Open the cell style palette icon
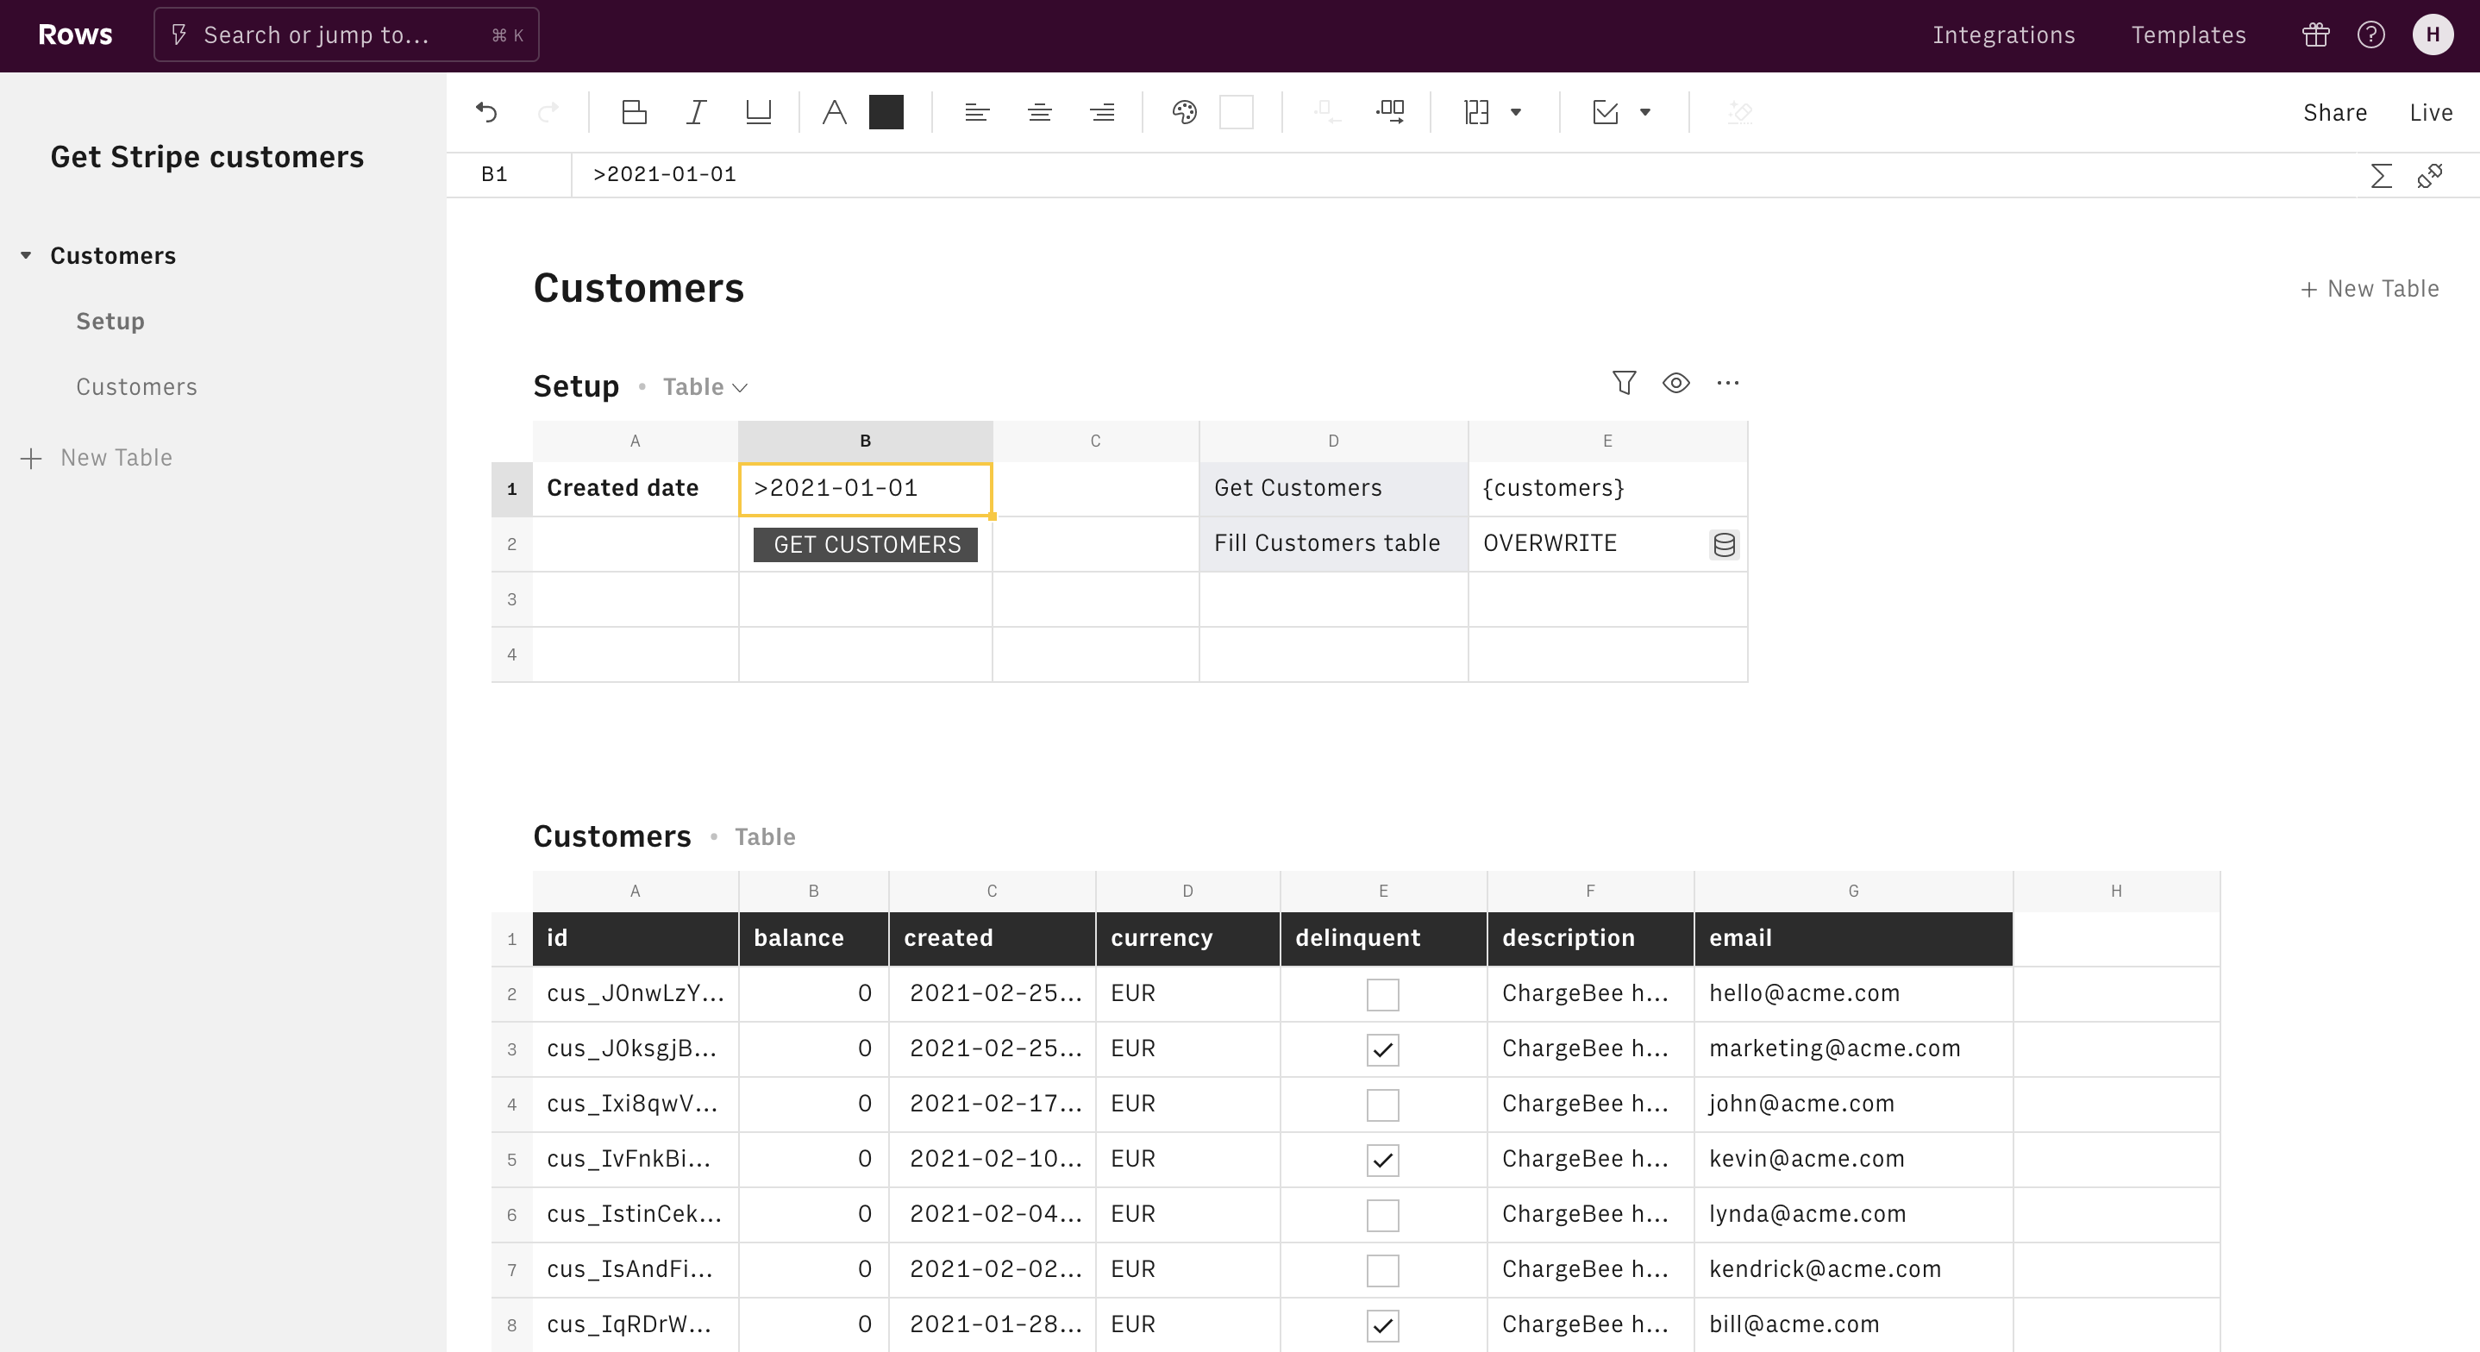The image size is (2480, 1352). pos(1184,113)
